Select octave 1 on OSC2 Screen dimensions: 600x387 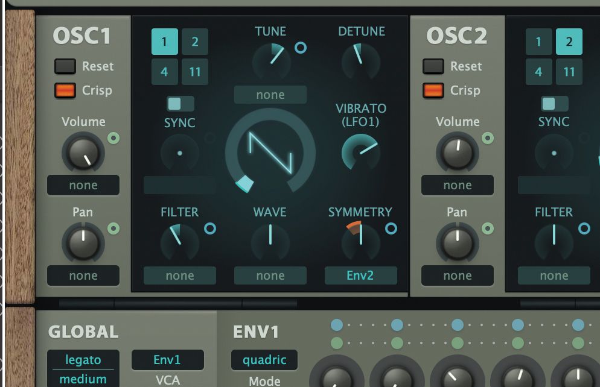[538, 42]
